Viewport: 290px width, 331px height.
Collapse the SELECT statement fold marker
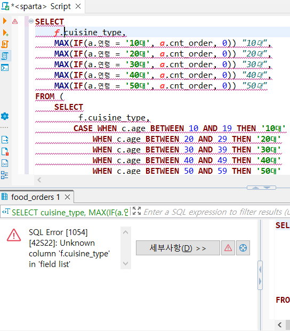(x=31, y=21)
